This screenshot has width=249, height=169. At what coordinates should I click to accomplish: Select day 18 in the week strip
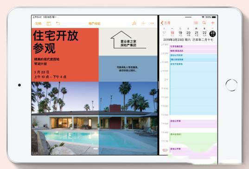coord(172,33)
